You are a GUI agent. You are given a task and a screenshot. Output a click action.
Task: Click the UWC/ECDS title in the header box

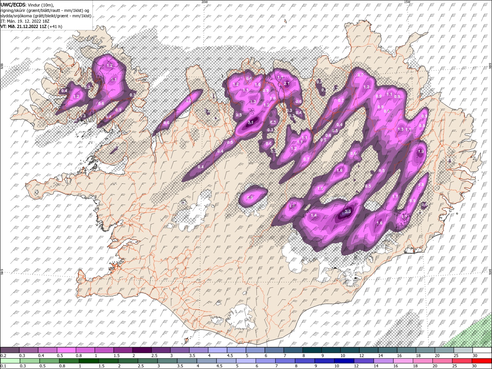pos(13,4)
